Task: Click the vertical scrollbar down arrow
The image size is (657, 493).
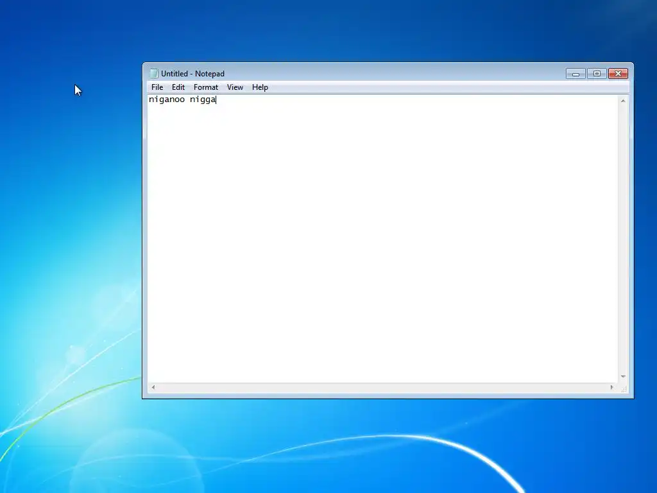Action: point(623,376)
